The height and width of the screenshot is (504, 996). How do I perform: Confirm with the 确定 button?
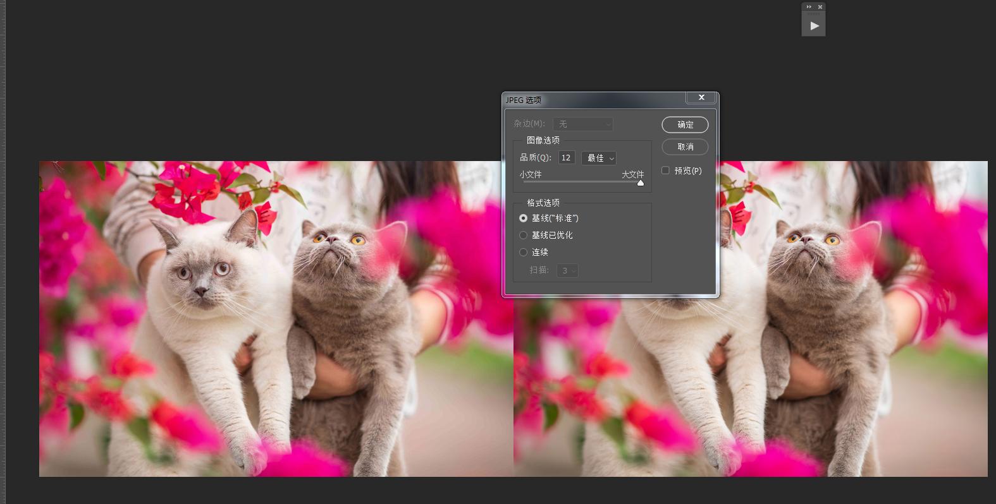(685, 124)
